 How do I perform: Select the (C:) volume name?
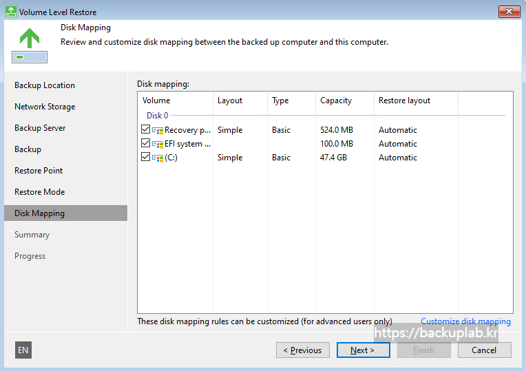(x=171, y=158)
